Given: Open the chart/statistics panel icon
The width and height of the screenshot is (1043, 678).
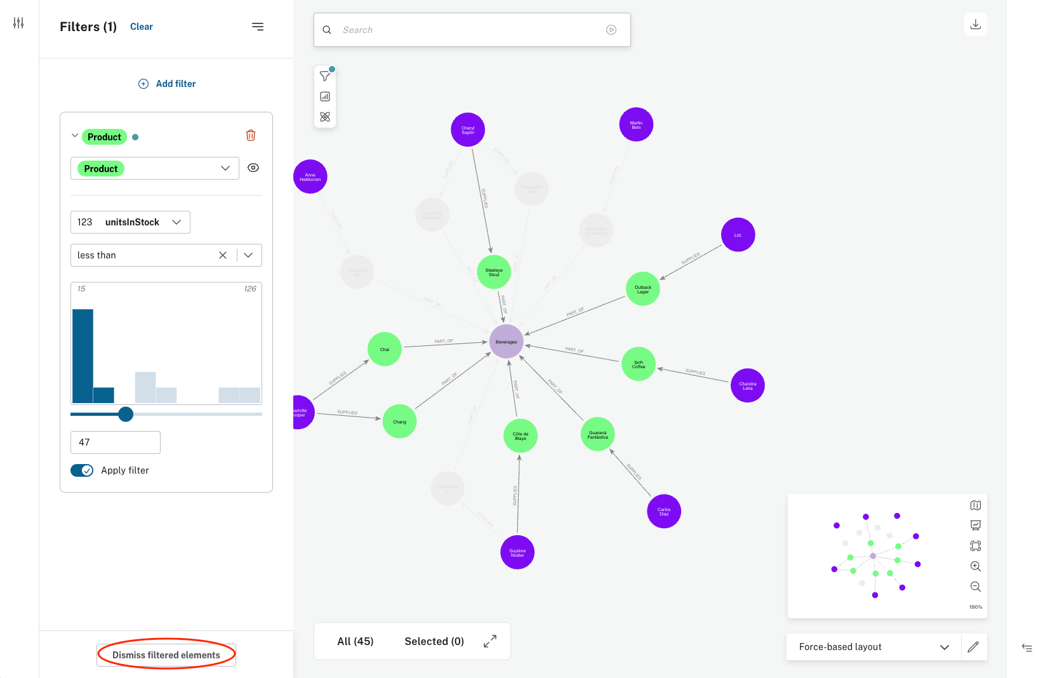Looking at the screenshot, I should tap(325, 96).
